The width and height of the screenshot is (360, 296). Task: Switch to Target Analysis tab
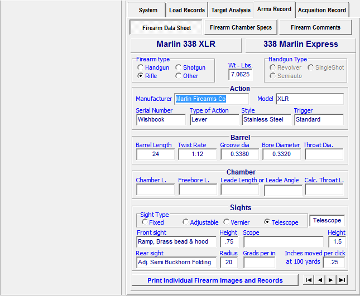point(231,10)
